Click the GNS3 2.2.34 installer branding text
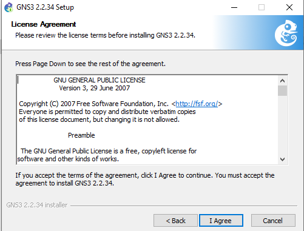The image size is (304, 231). point(37,205)
